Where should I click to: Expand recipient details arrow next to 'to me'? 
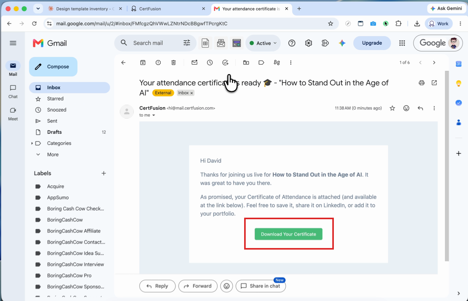[154, 116]
